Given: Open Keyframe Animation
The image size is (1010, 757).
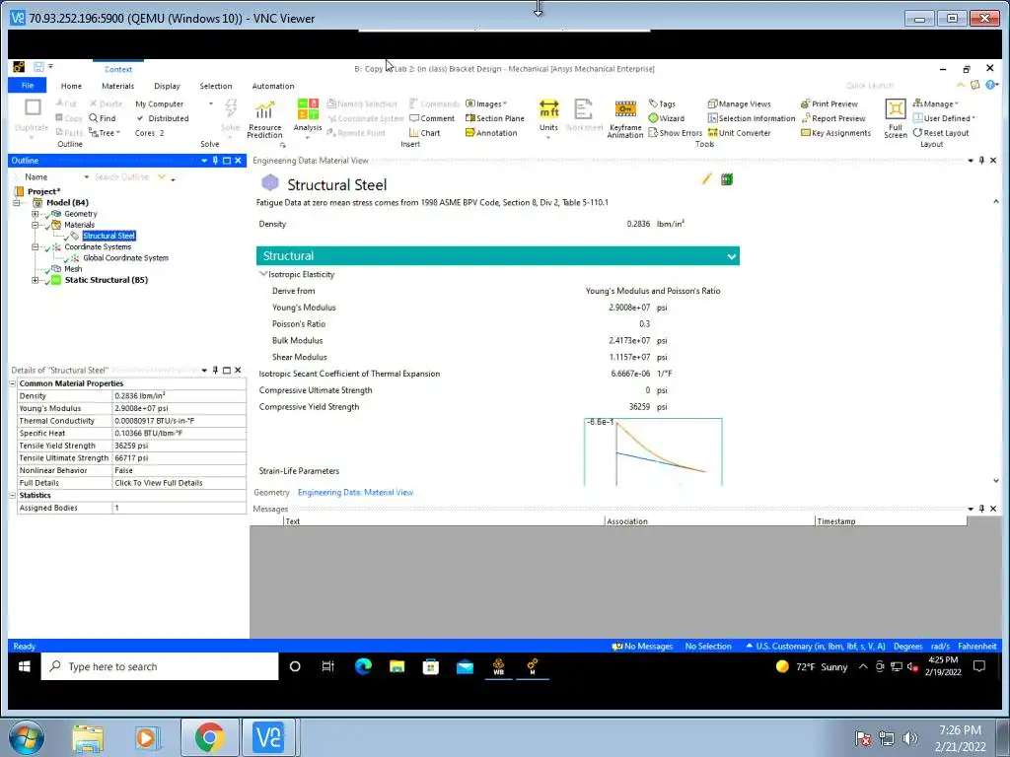Looking at the screenshot, I should pos(624,119).
